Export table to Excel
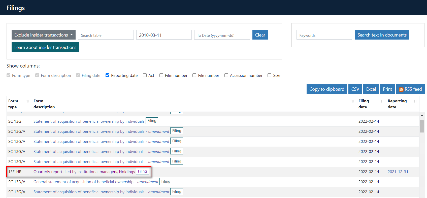This screenshot has height=198, width=427. [371, 89]
